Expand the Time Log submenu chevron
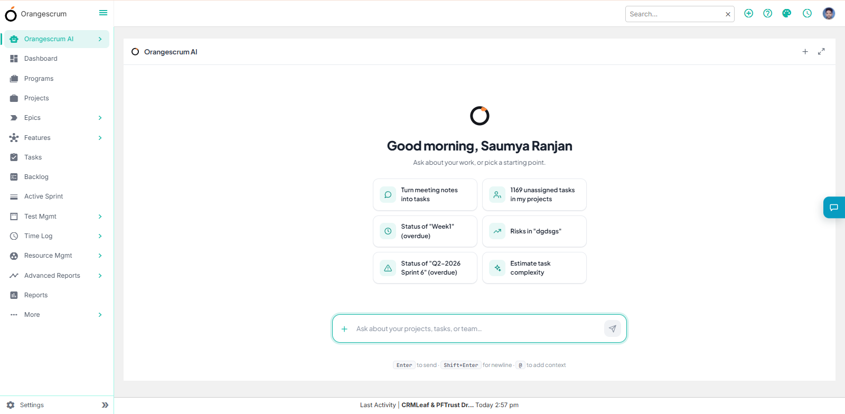 click(x=100, y=236)
